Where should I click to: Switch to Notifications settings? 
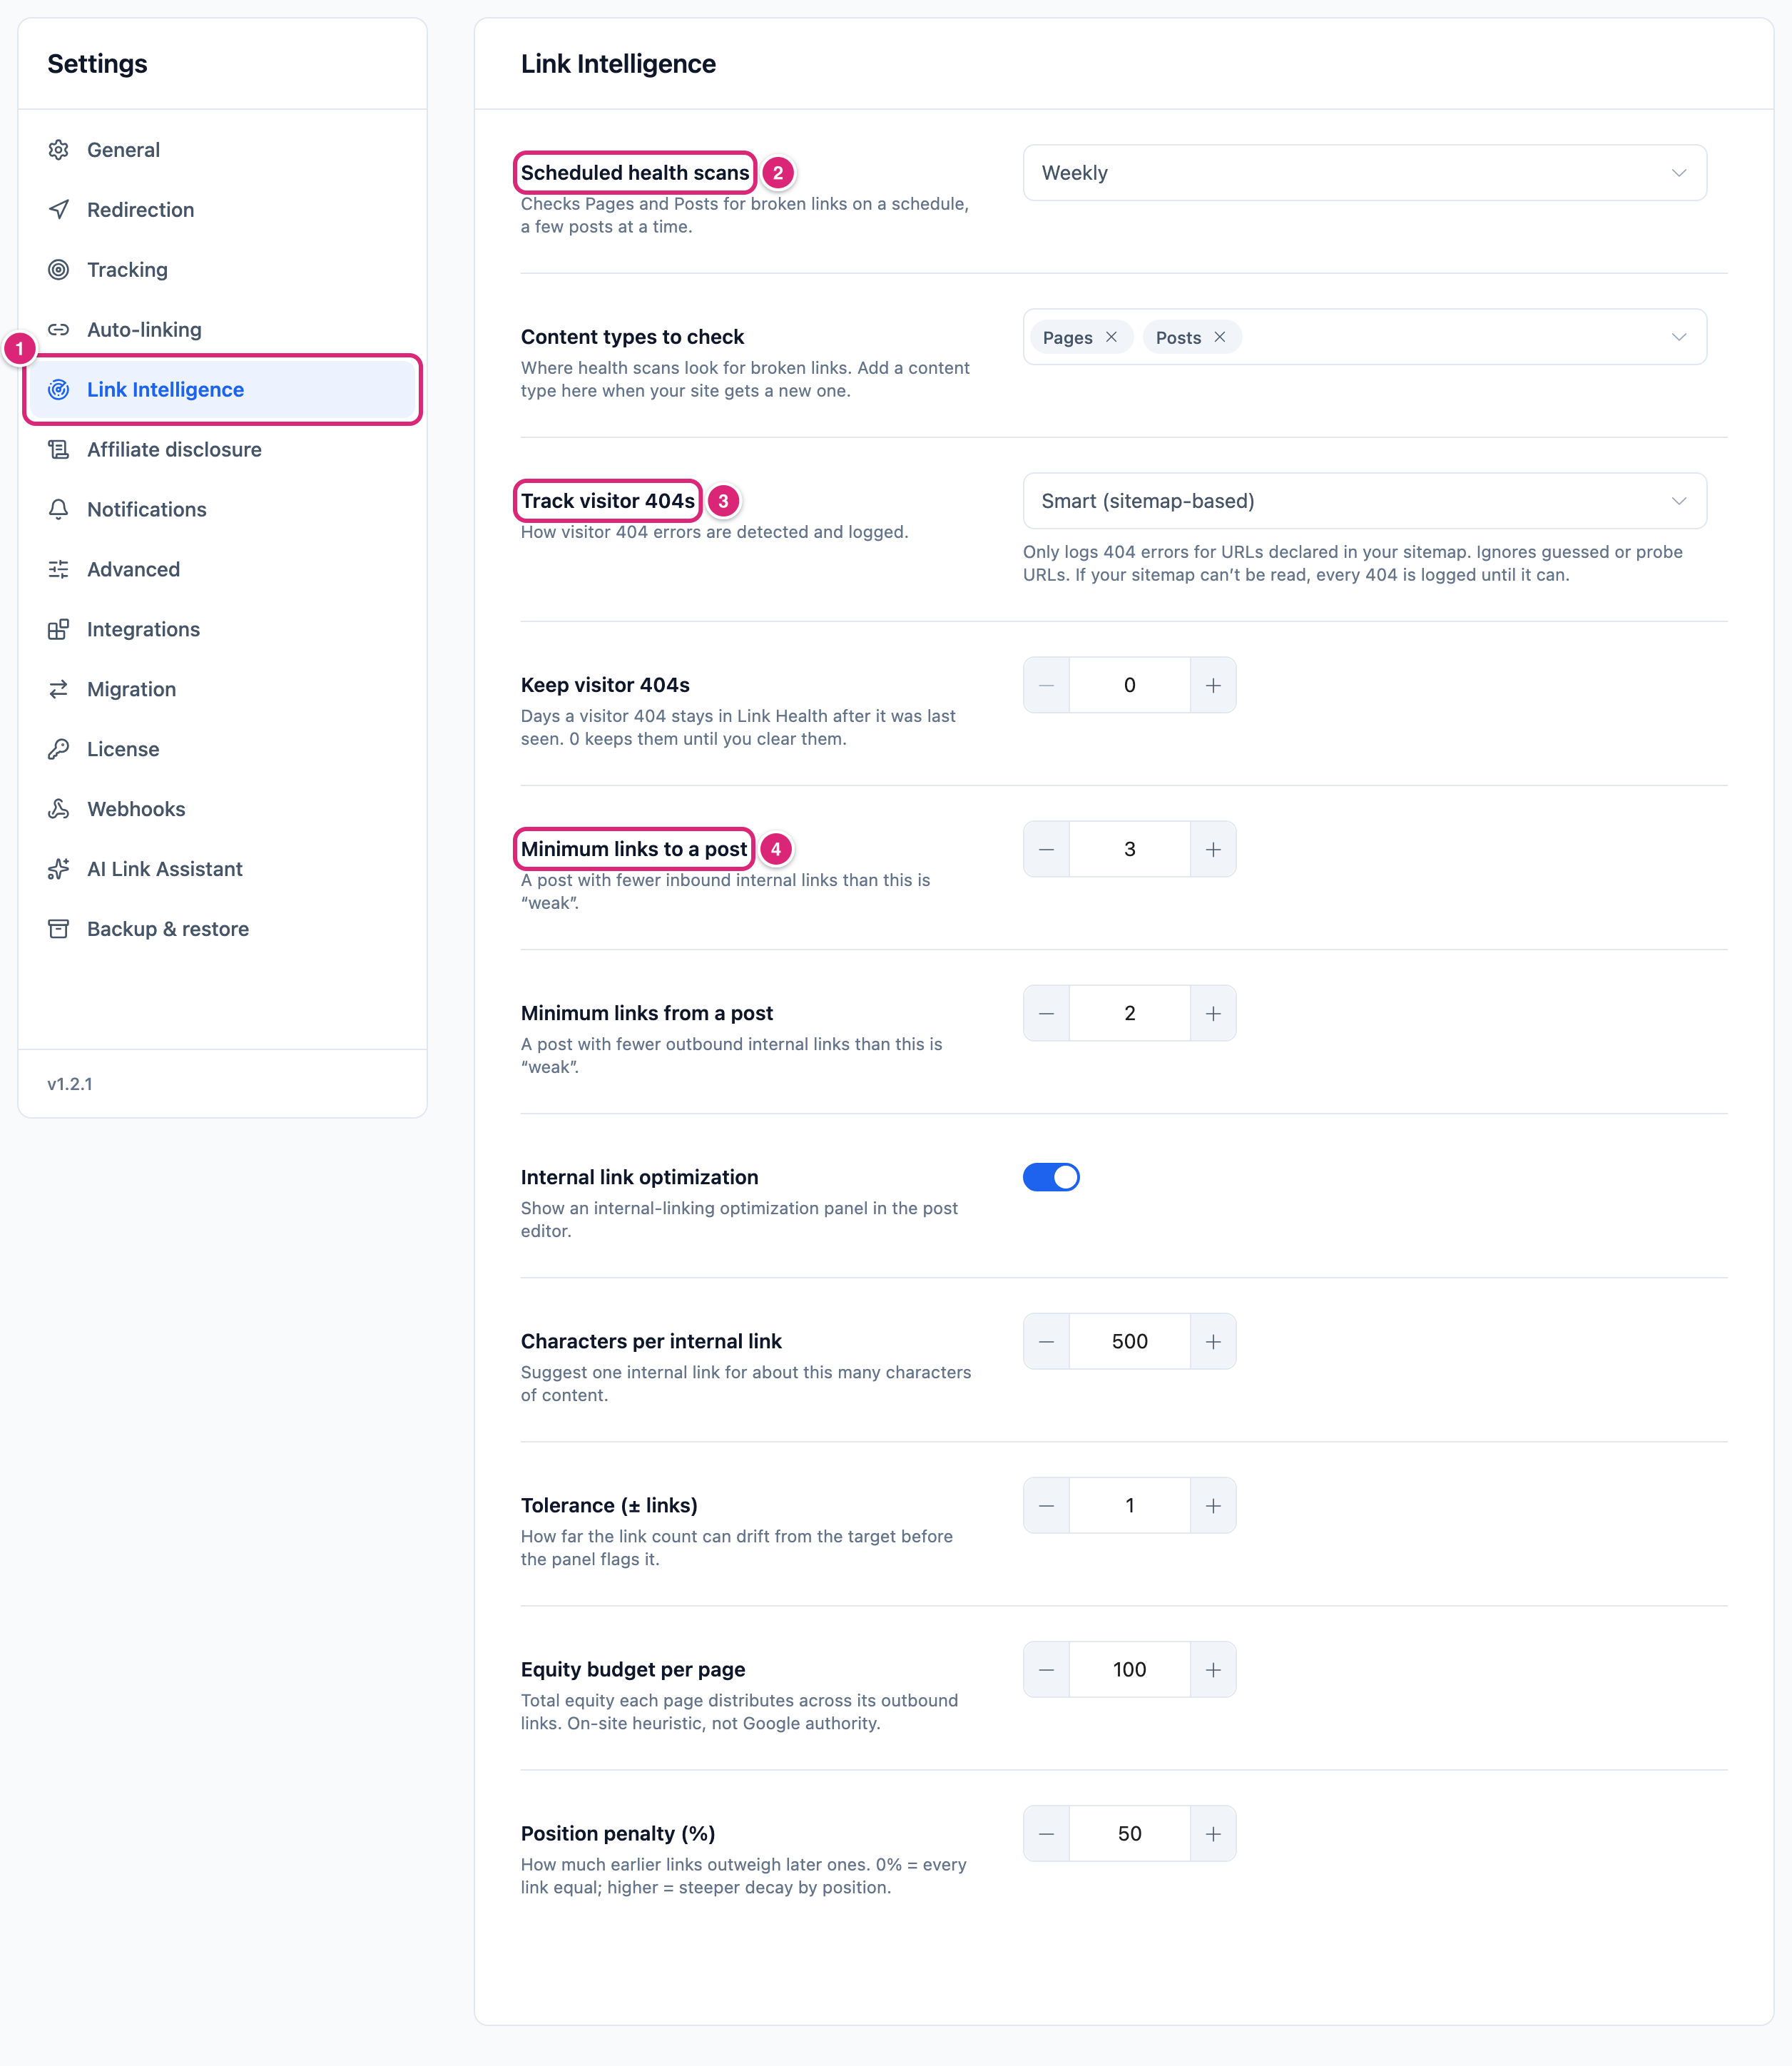pyautogui.click(x=222, y=510)
